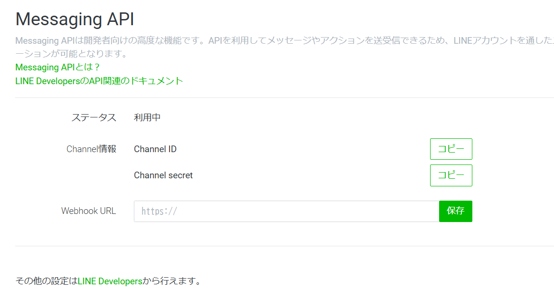554x300 pixels.
Task: Select the ステータス label
Action: point(94,117)
